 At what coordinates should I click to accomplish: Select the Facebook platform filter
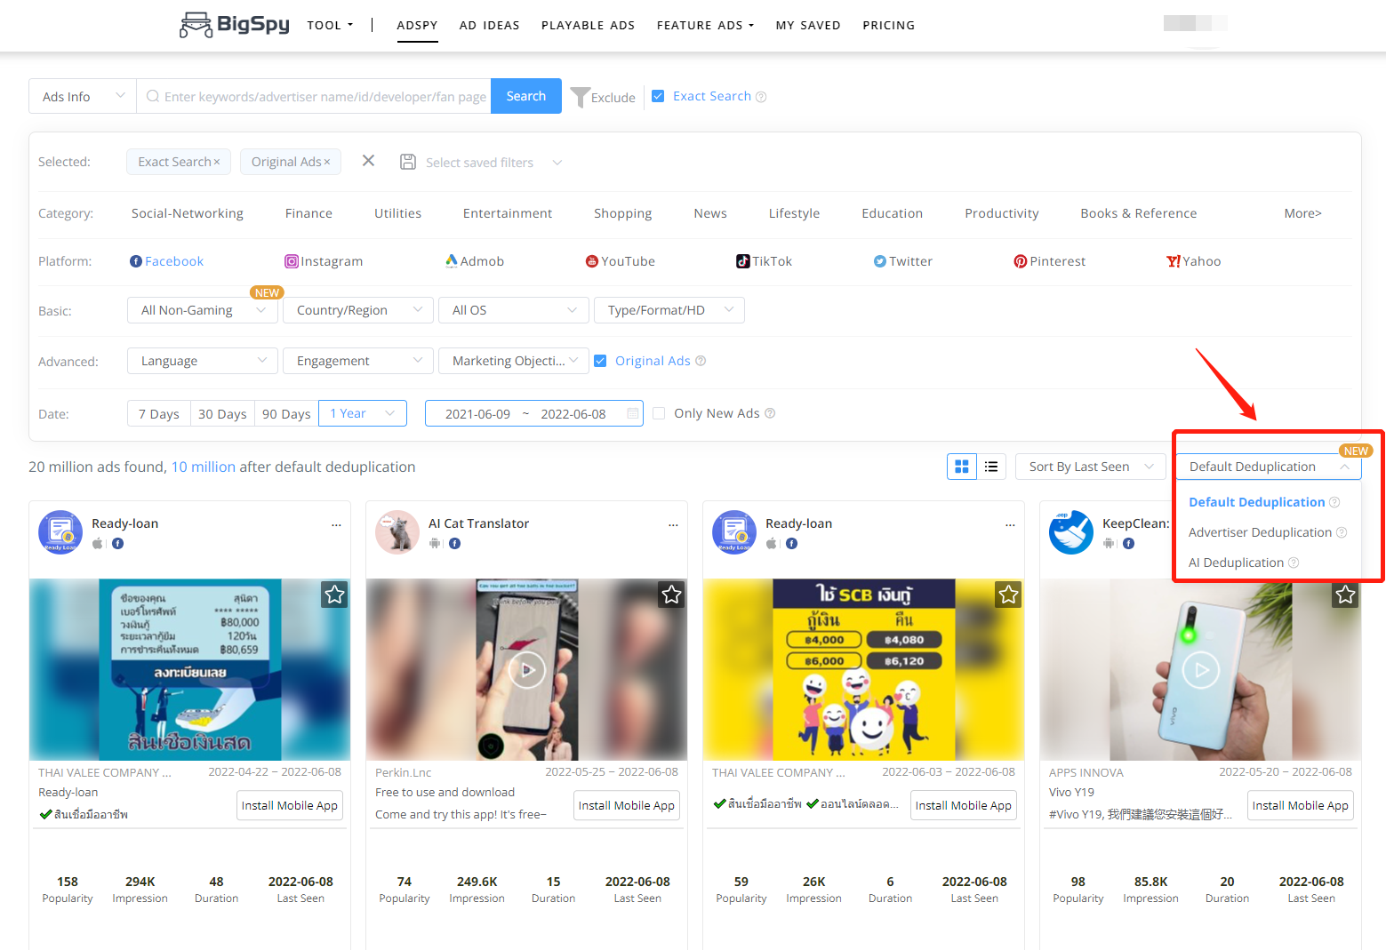(x=166, y=260)
